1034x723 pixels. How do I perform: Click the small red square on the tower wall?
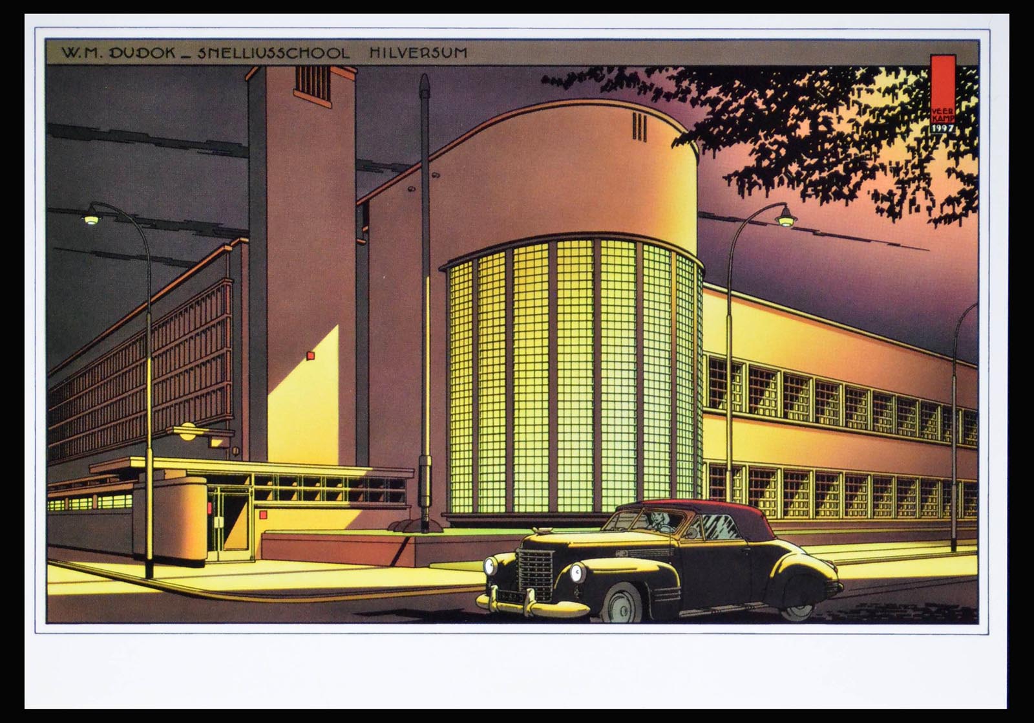310,355
